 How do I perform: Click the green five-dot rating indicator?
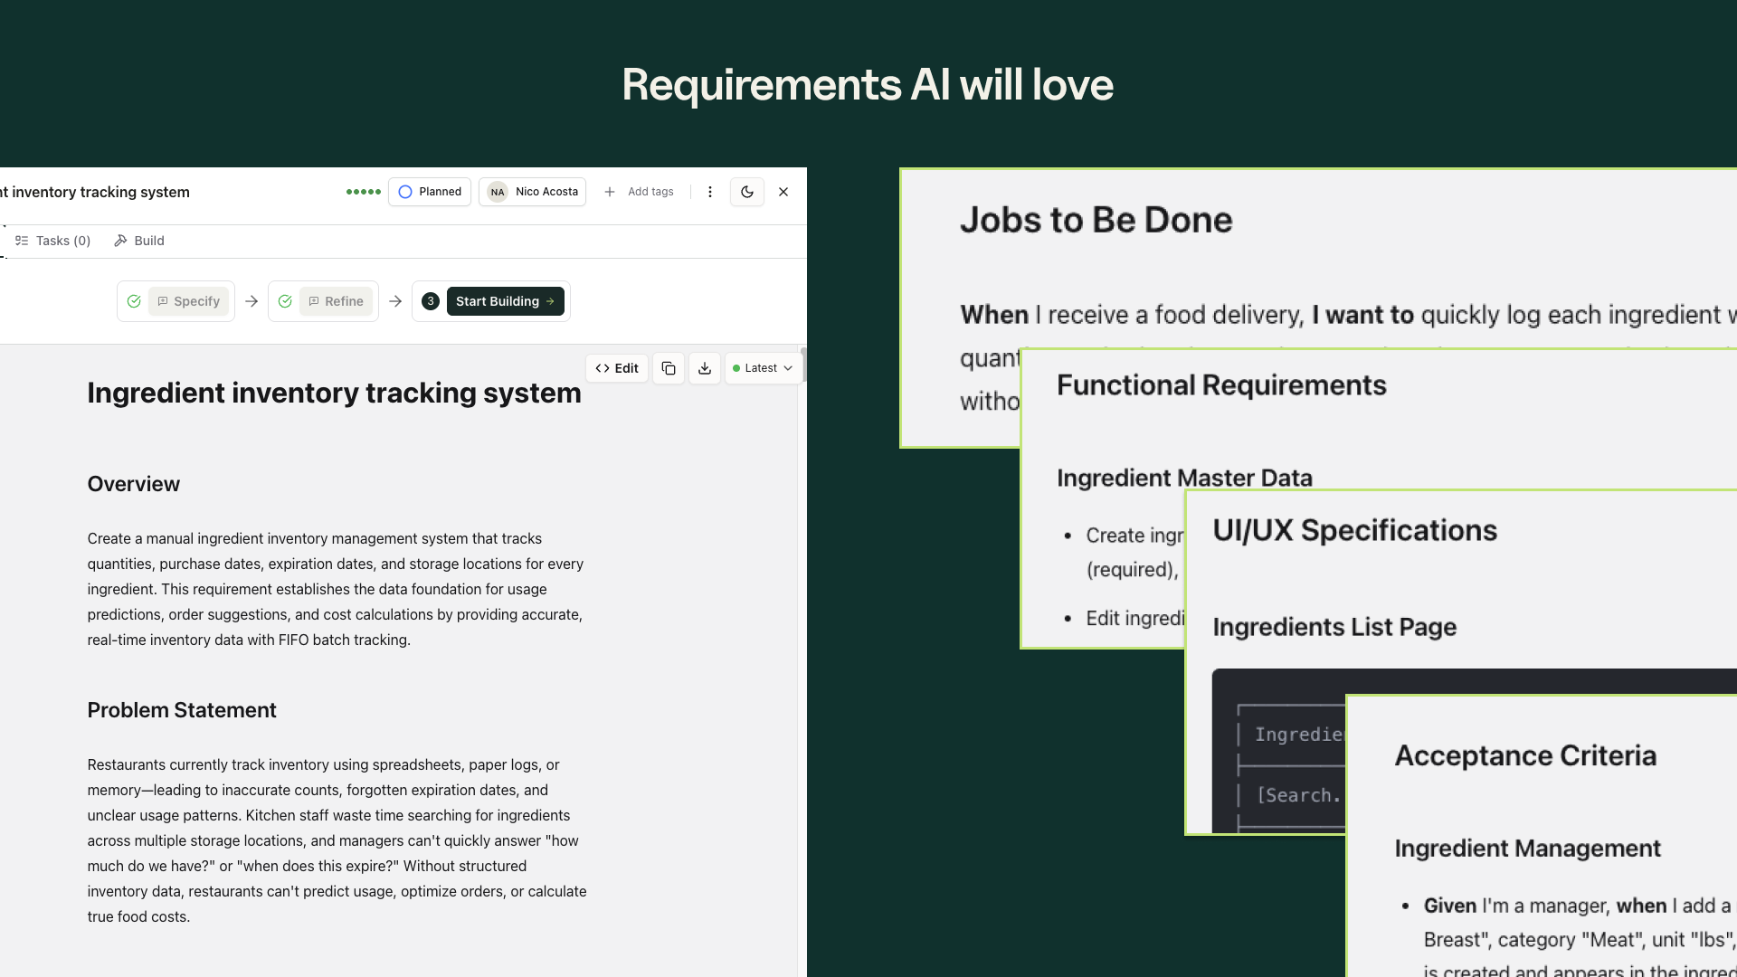[363, 192]
